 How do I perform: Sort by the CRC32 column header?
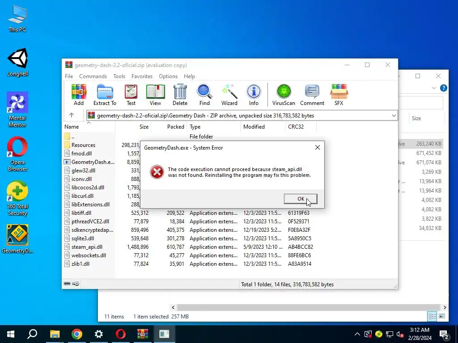click(301, 126)
